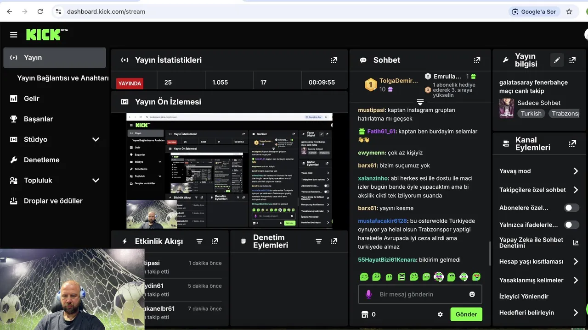Go back in browser history

(x=10, y=11)
